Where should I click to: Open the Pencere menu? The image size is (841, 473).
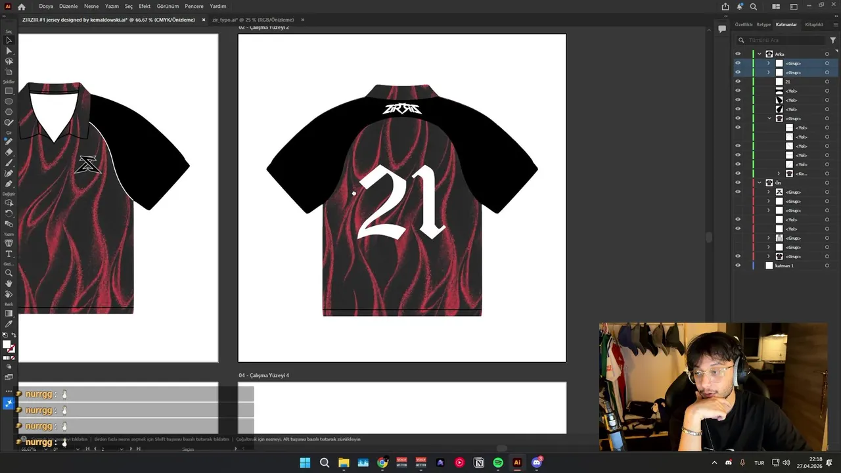pos(194,7)
